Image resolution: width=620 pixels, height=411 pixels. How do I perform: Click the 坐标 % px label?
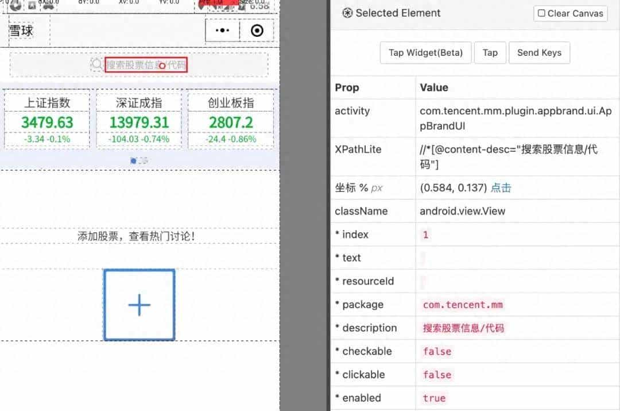pos(358,188)
